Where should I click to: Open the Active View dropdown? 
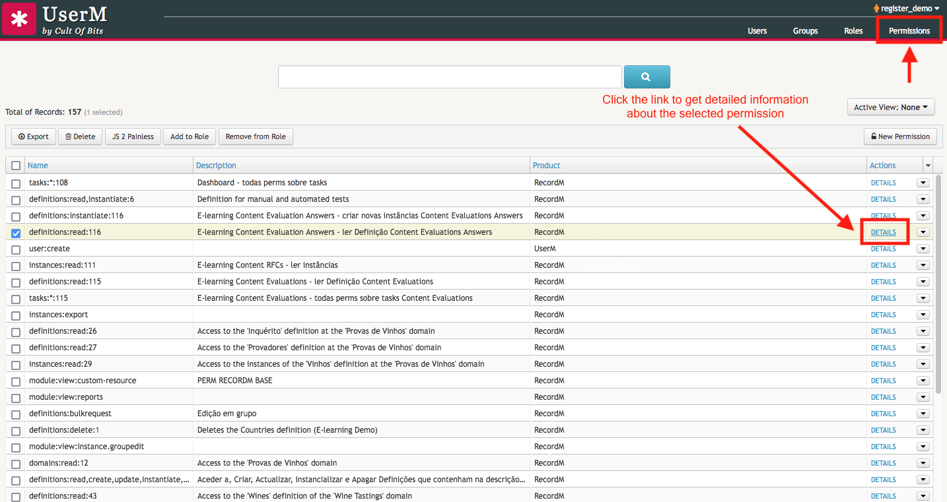pyautogui.click(x=891, y=107)
